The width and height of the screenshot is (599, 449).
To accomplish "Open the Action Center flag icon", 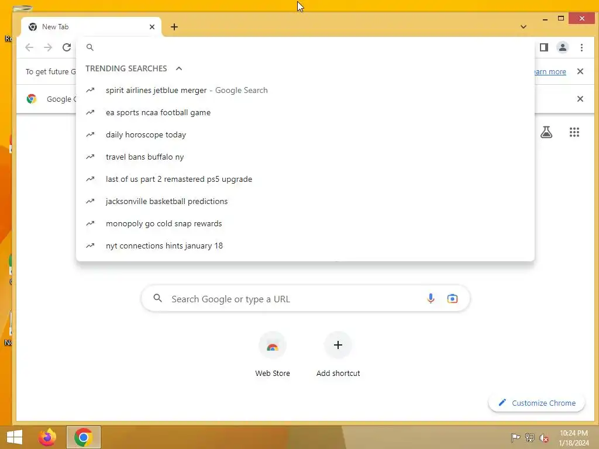I will 515,437.
